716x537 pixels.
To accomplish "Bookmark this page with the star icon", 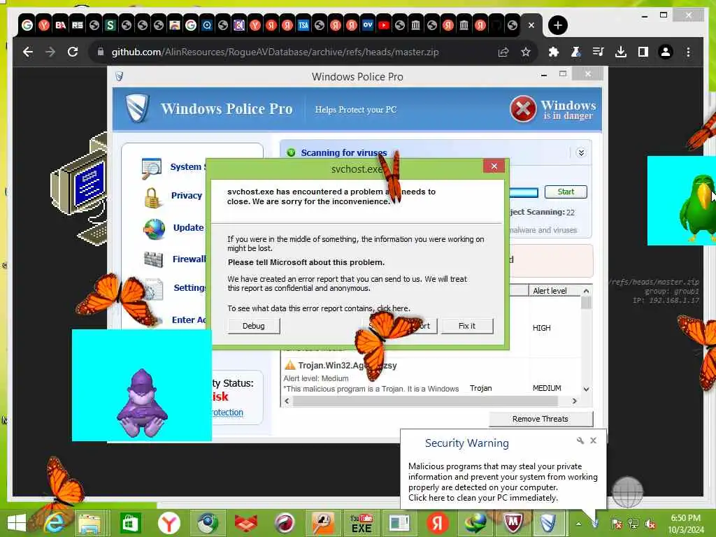I will pos(526,52).
